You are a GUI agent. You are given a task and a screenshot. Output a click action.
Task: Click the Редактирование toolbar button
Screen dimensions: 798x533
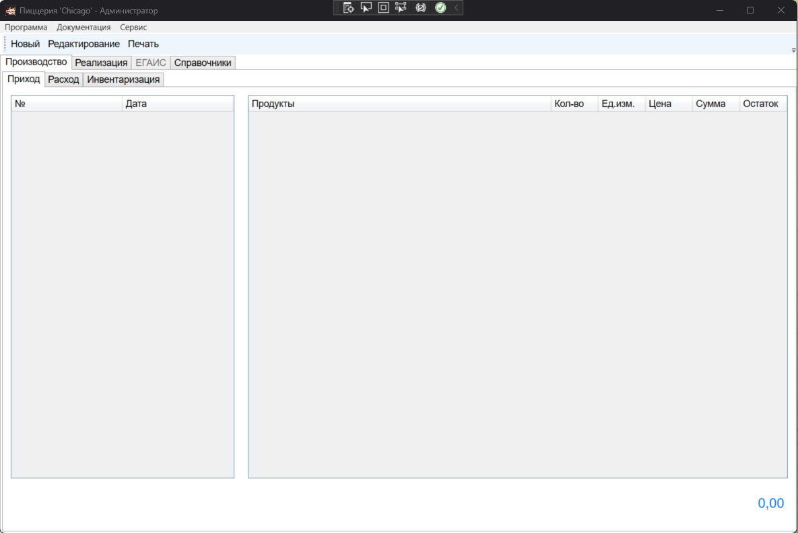[84, 44]
